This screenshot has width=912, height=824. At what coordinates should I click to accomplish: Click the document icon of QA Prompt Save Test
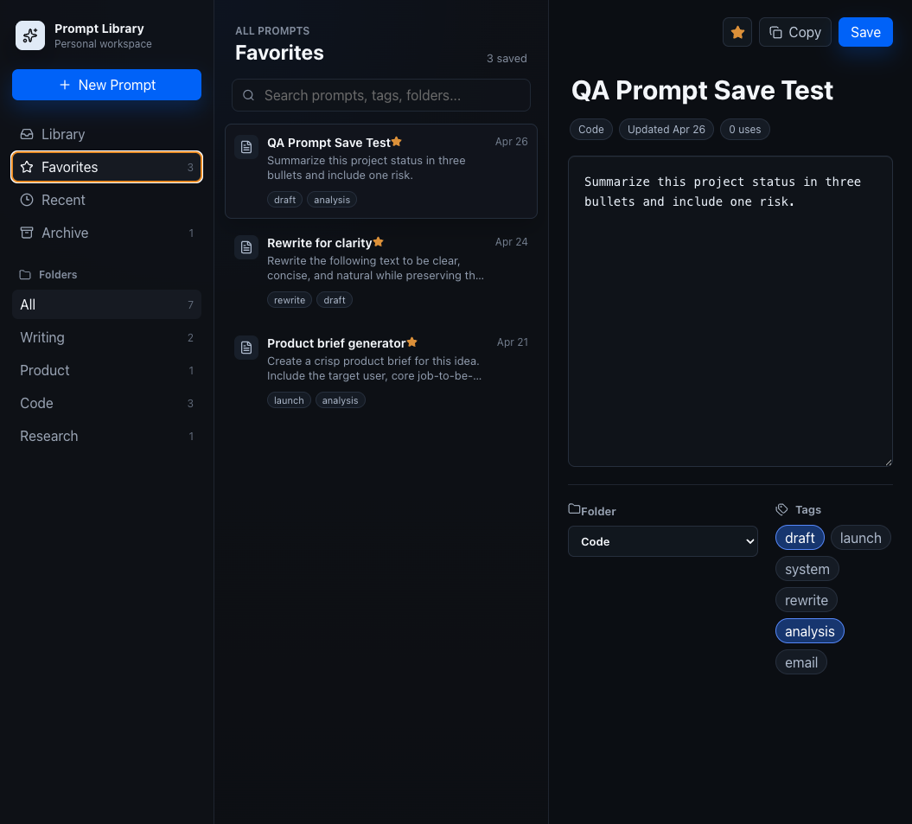(x=246, y=147)
